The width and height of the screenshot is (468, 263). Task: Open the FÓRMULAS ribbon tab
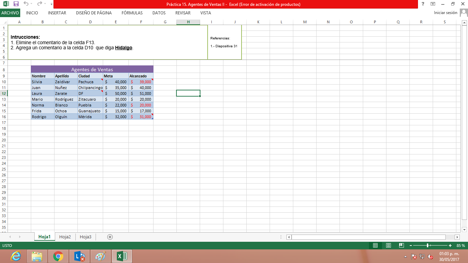coord(132,13)
